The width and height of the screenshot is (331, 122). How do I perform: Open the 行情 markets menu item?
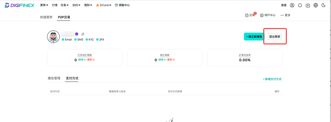(x=55, y=5)
